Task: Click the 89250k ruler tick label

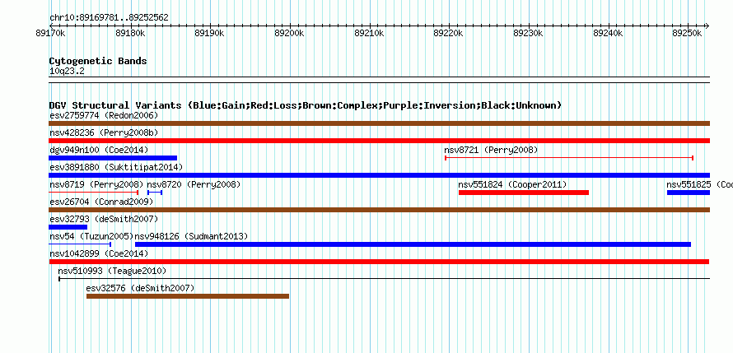Action: (x=687, y=34)
